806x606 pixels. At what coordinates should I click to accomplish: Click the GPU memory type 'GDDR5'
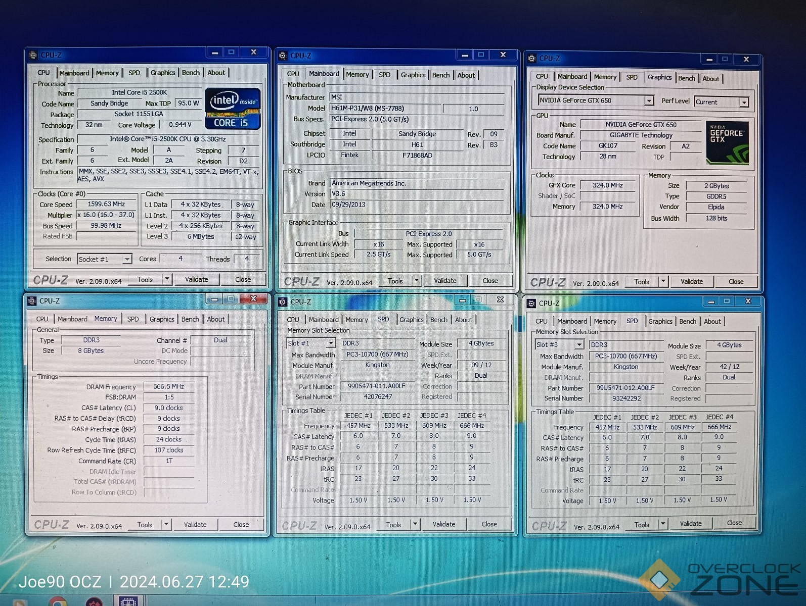[717, 196]
